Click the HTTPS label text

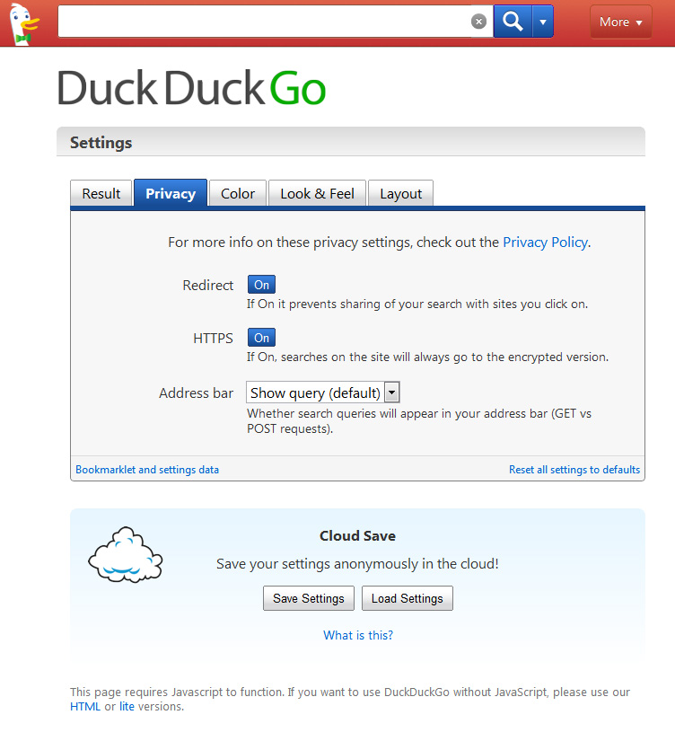point(213,339)
